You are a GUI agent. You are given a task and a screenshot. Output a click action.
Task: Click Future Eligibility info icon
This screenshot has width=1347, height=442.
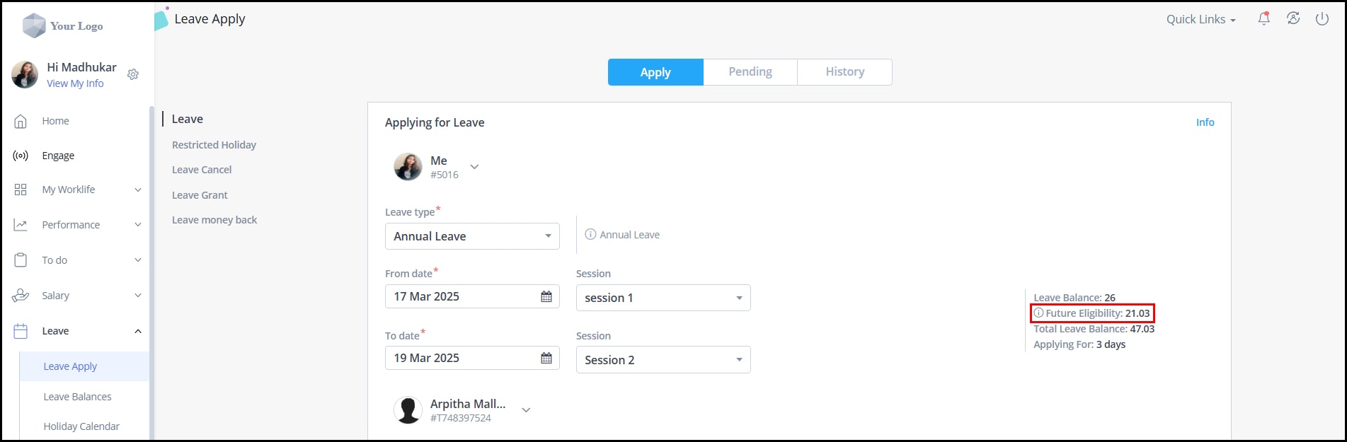[x=1038, y=313]
